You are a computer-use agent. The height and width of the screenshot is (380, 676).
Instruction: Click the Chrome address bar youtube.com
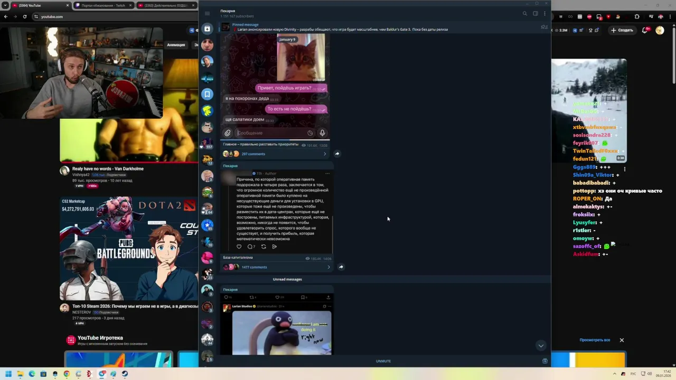[52, 16]
